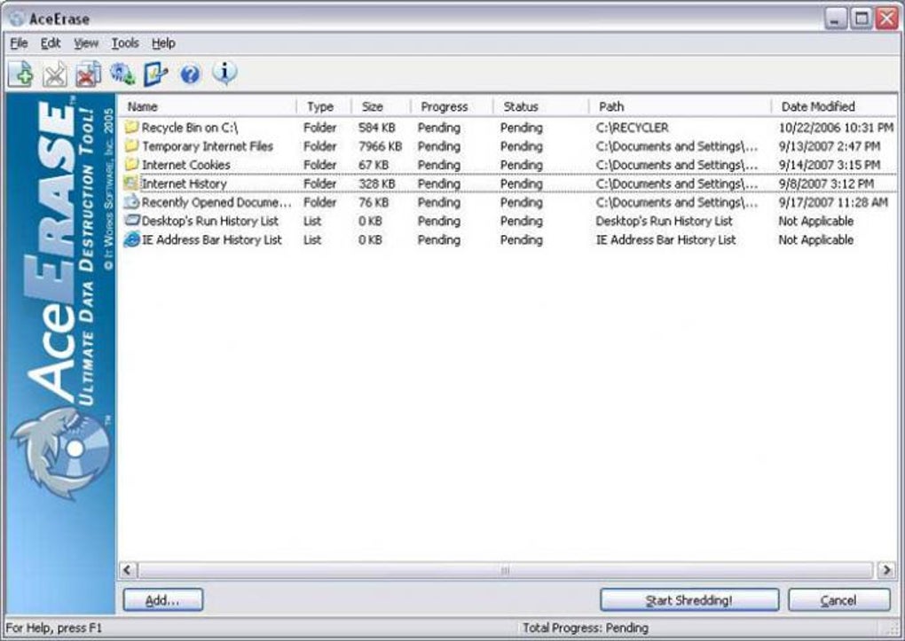Click the IE Address Bar History icon
This screenshot has height=641, width=905.
coord(131,239)
